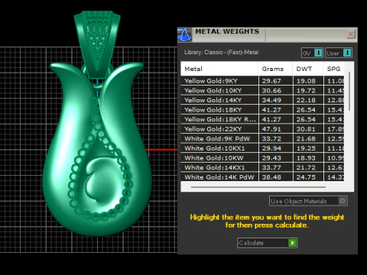367x275 pixels.
Task: Select the White Gold:9K PdW row
Action: pos(262,138)
